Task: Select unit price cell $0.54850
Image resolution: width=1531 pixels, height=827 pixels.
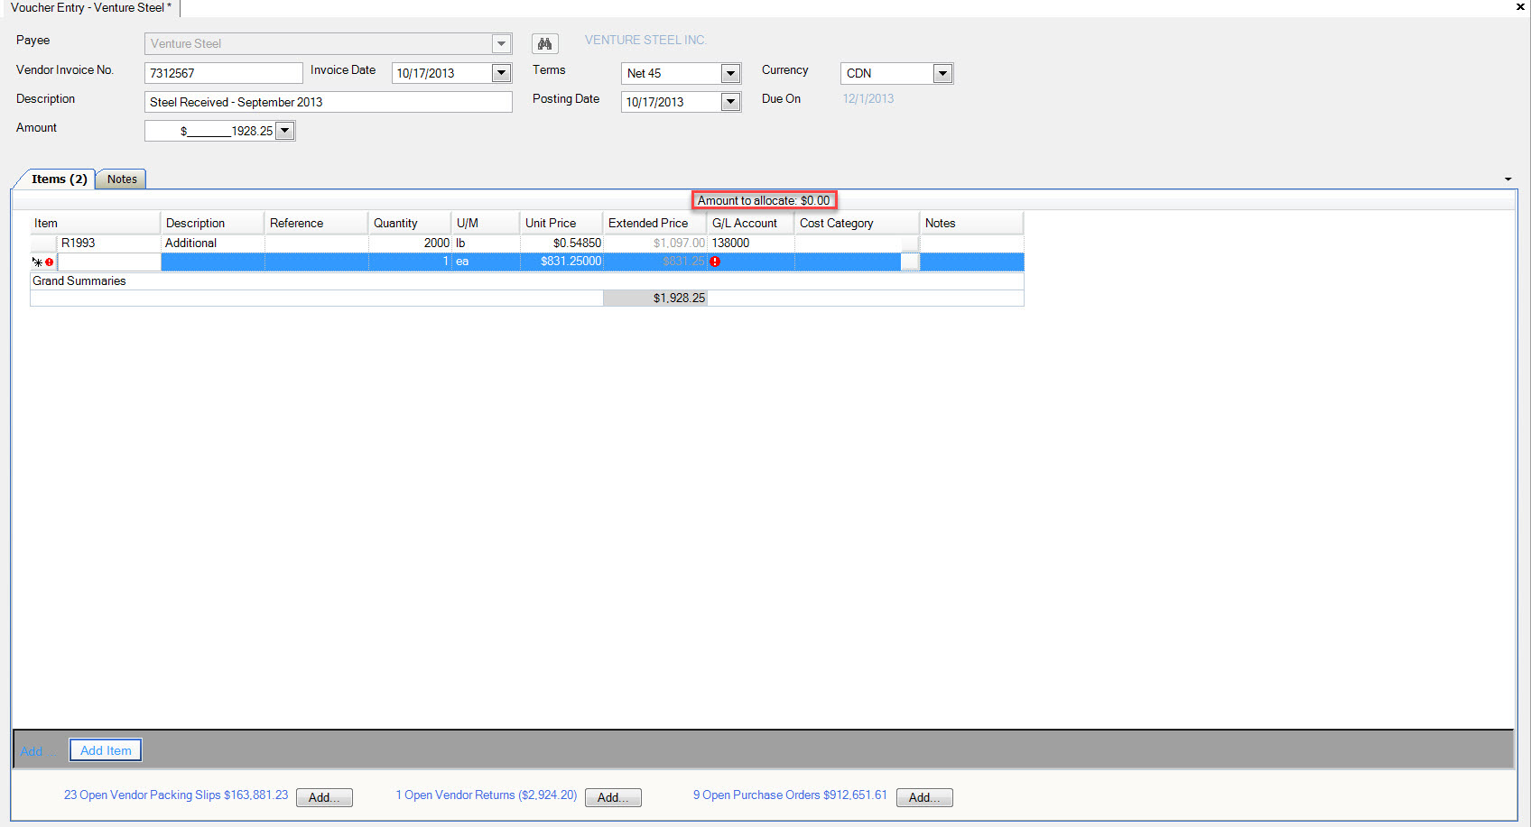Action: [x=561, y=243]
